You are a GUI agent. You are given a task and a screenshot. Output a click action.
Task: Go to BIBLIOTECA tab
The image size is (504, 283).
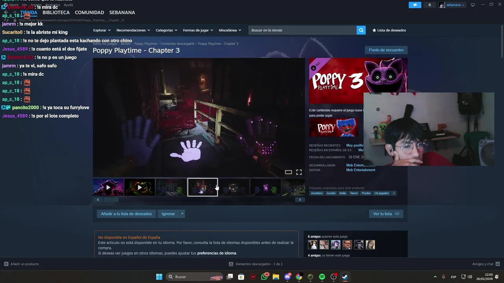(x=56, y=13)
